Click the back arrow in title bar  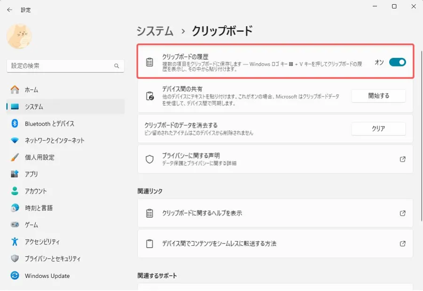(9, 9)
